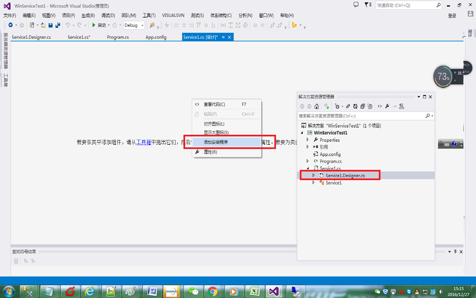Viewport: 476px width, 298px height.
Task: Open a file with the toolbar folder icon
Action: [x=43, y=25]
